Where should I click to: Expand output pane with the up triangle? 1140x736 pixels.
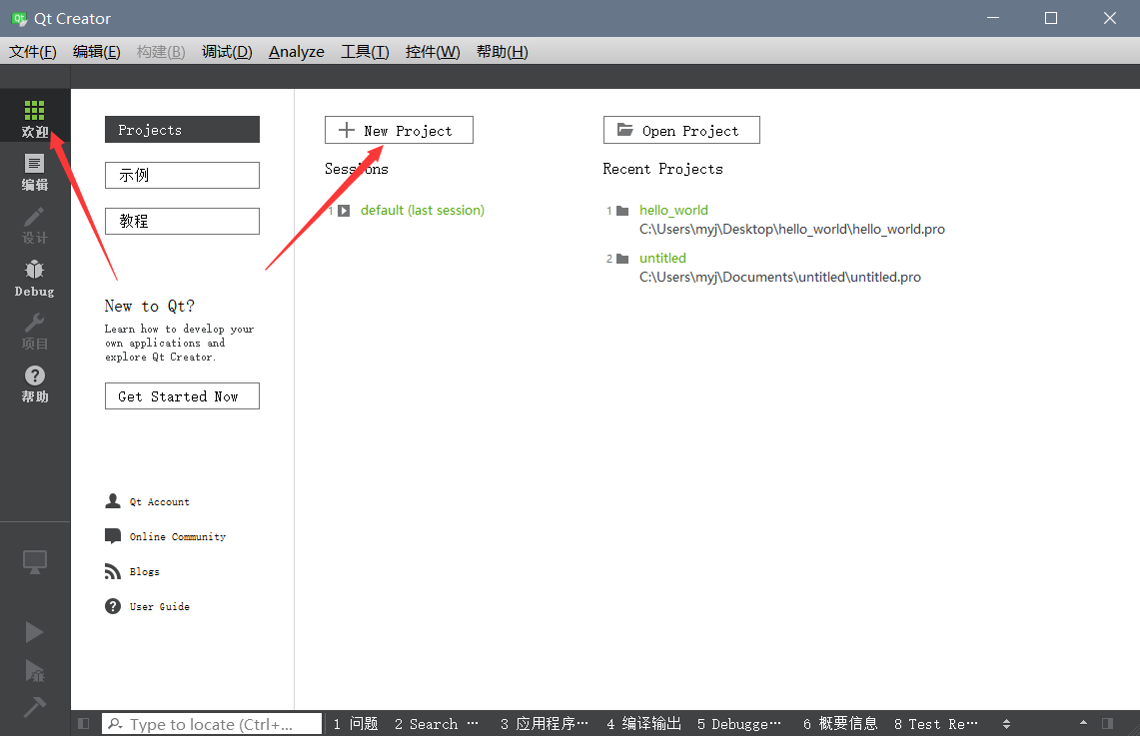click(1083, 723)
